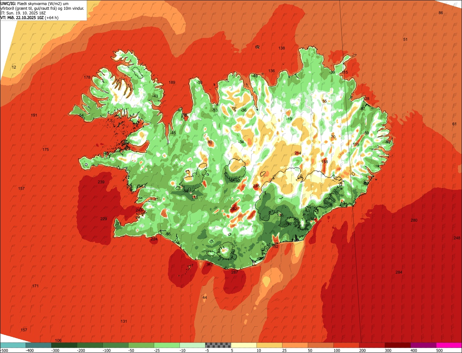
Task: Click the init time 'IT: Sun. 19. 10. 2025 18Z'
Action: point(24,13)
